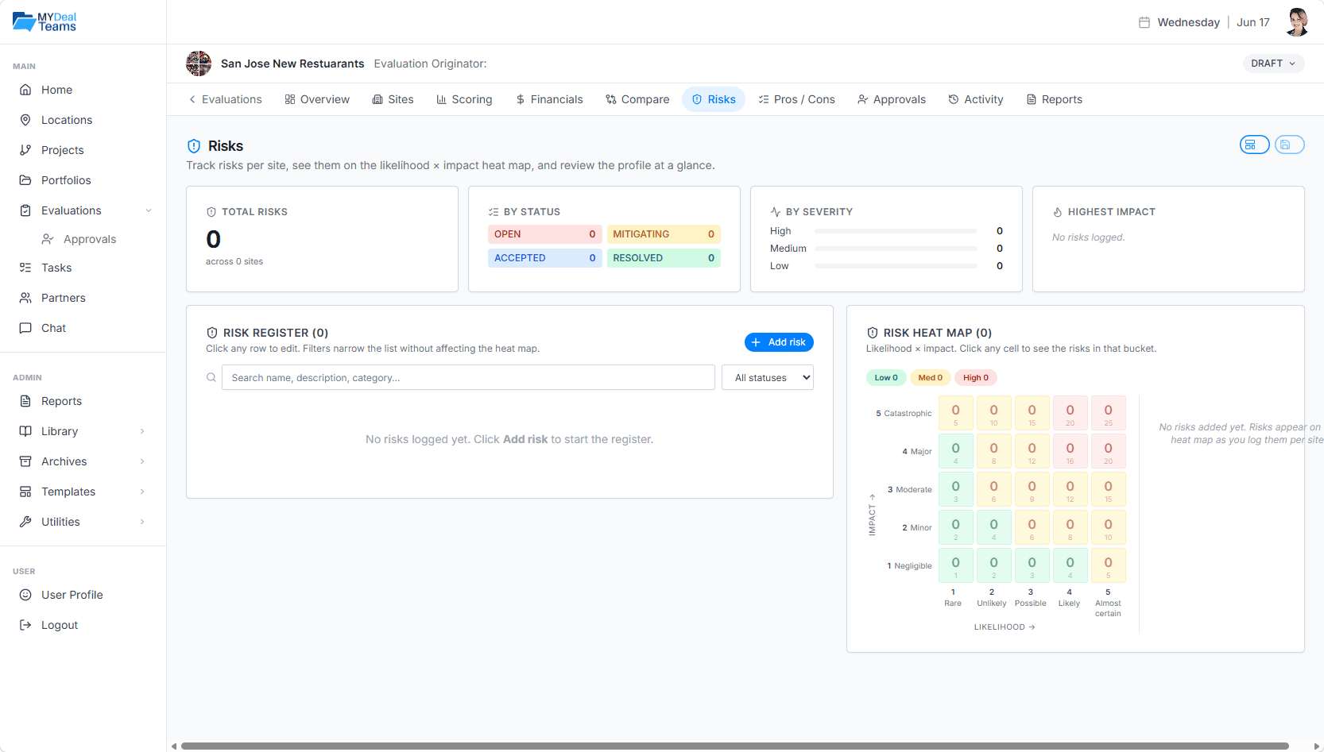Click the search name, description, category field
The height and width of the screenshot is (752, 1324).
pyautogui.click(x=468, y=377)
